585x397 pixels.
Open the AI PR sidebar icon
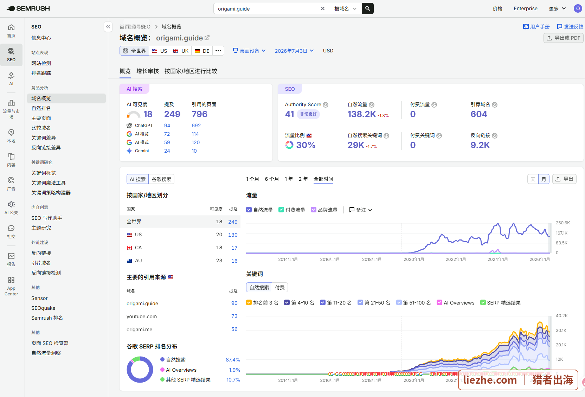click(x=11, y=208)
